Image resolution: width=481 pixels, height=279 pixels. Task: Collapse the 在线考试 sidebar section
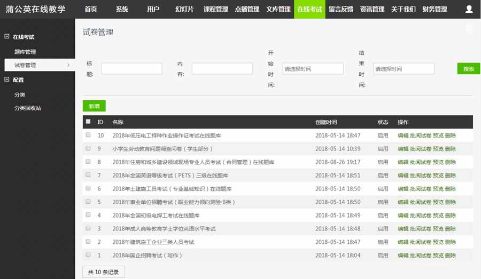click(7, 37)
